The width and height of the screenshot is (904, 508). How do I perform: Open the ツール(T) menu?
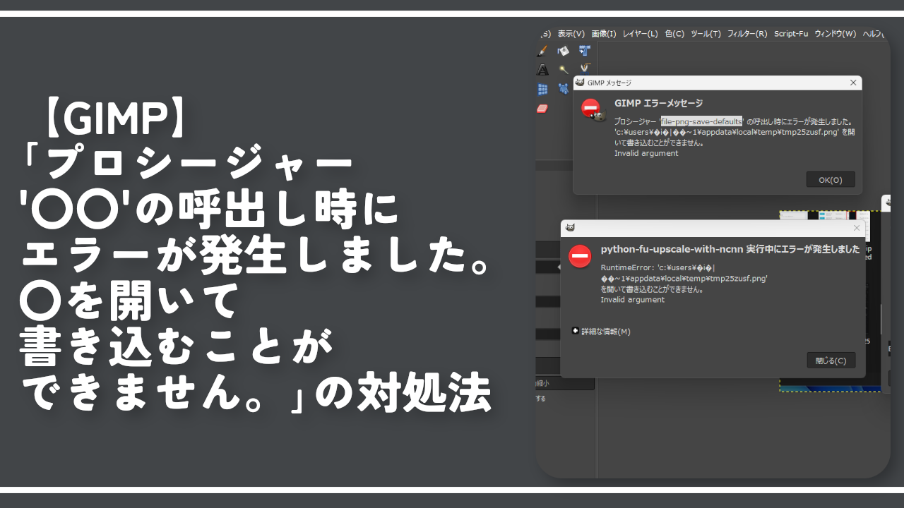(x=706, y=33)
